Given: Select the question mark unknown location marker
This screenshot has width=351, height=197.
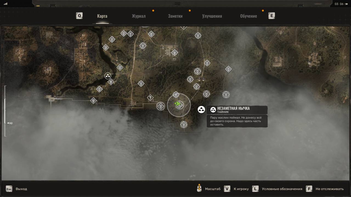Looking at the screenshot, I should [x=150, y=98].
